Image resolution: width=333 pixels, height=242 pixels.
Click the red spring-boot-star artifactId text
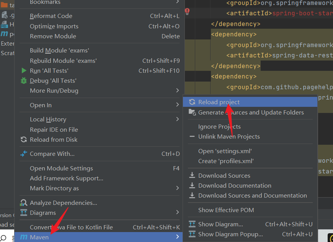click(x=302, y=13)
